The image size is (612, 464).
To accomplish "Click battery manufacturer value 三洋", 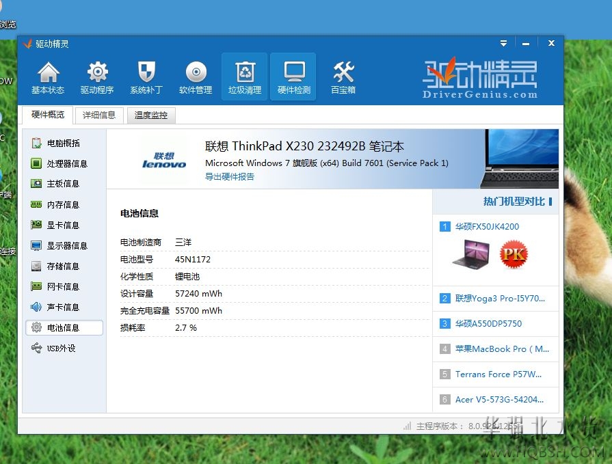I will [x=183, y=243].
